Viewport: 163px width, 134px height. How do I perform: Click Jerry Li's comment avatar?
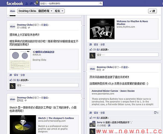(93, 124)
